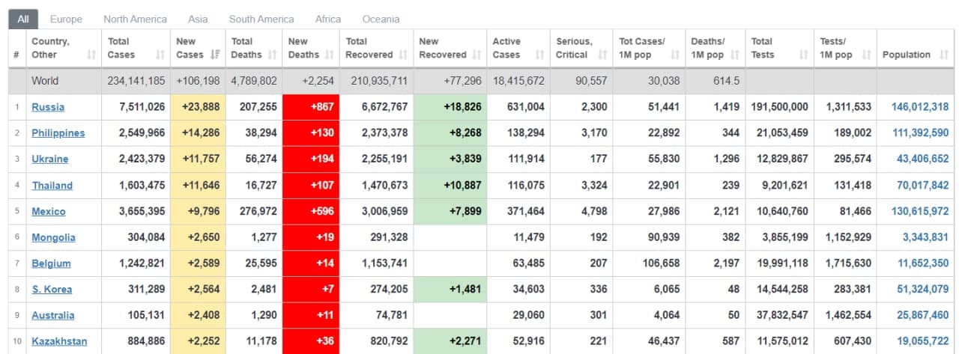Click the Philippines link
The width and height of the screenshot is (959, 354).
pos(58,133)
